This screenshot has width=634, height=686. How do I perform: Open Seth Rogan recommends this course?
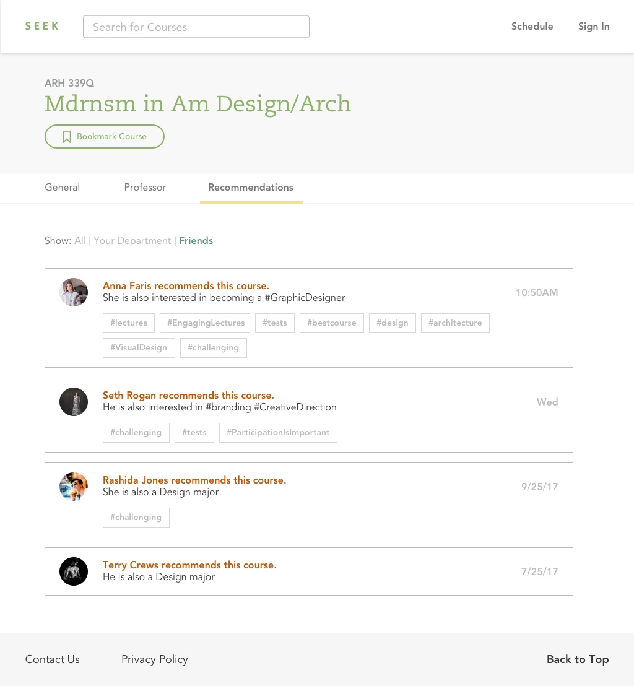(x=188, y=395)
